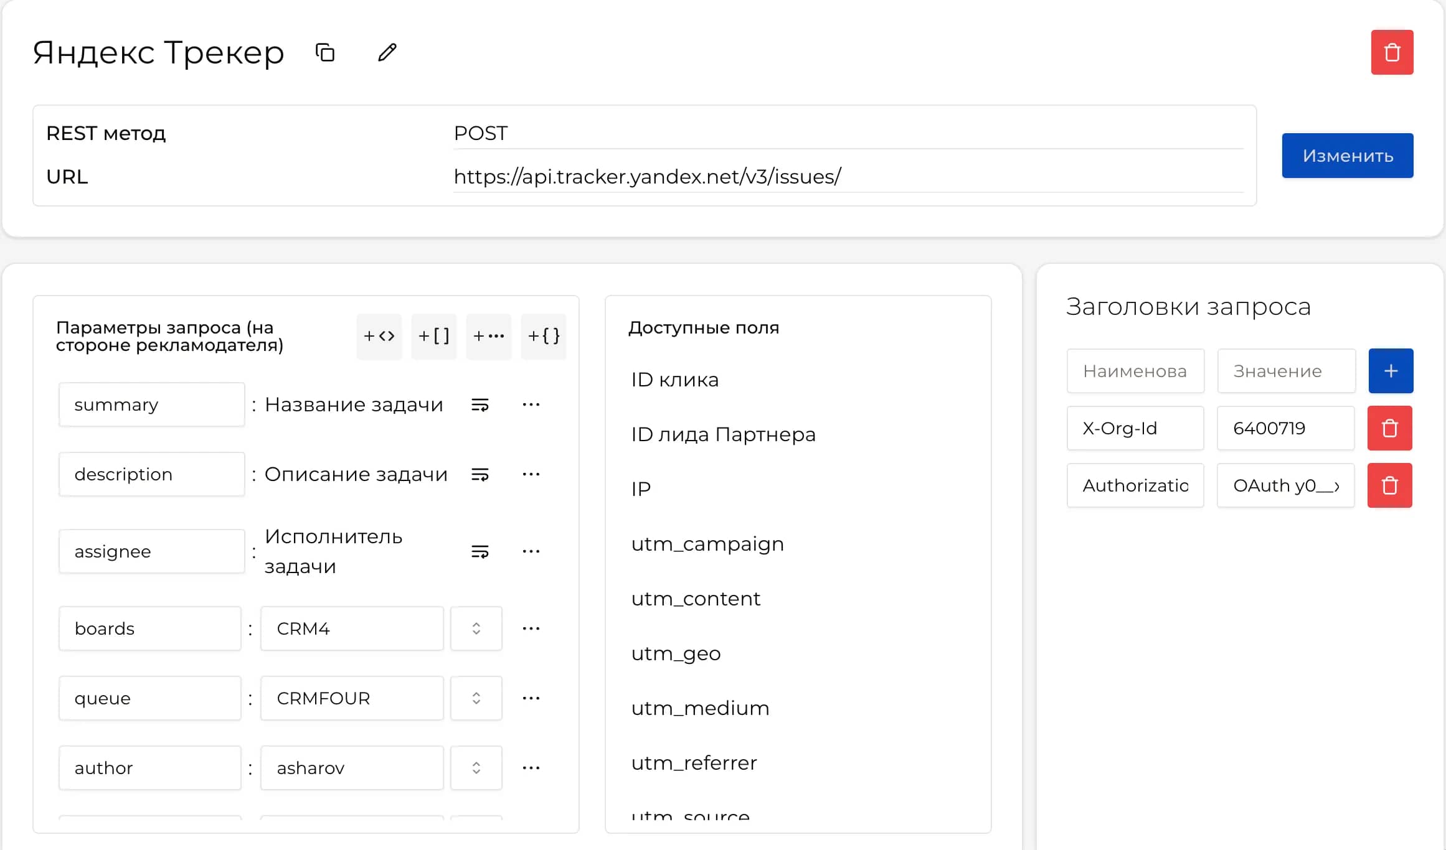Copy the integration name with copy icon
This screenshot has height=850, width=1446.
pyautogui.click(x=326, y=53)
